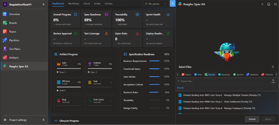
Task: Click the Test Coverage flask icon
Action: pyautogui.click(x=107, y=33)
